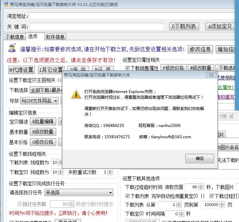Click the W代理设置 button
Viewport: 239px width, 222px height.
[21, 70]
